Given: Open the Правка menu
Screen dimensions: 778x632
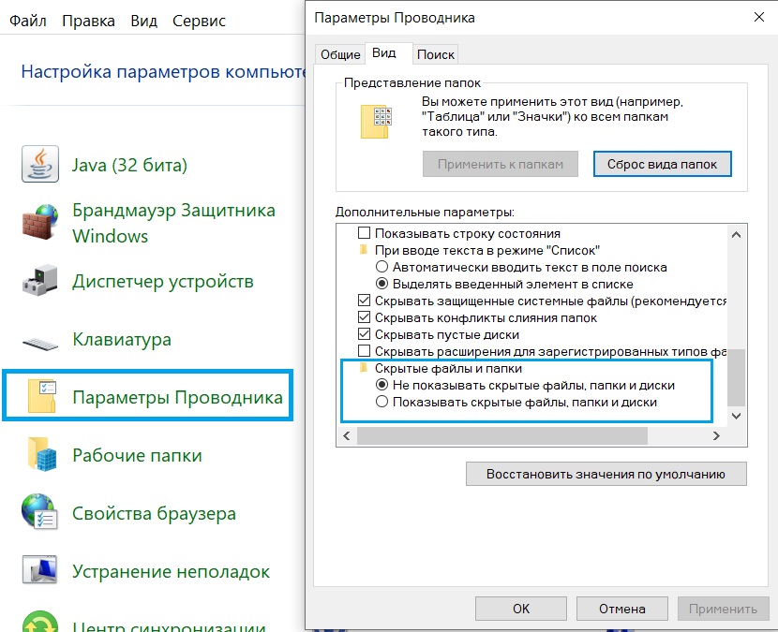Looking at the screenshot, I should 88,21.
